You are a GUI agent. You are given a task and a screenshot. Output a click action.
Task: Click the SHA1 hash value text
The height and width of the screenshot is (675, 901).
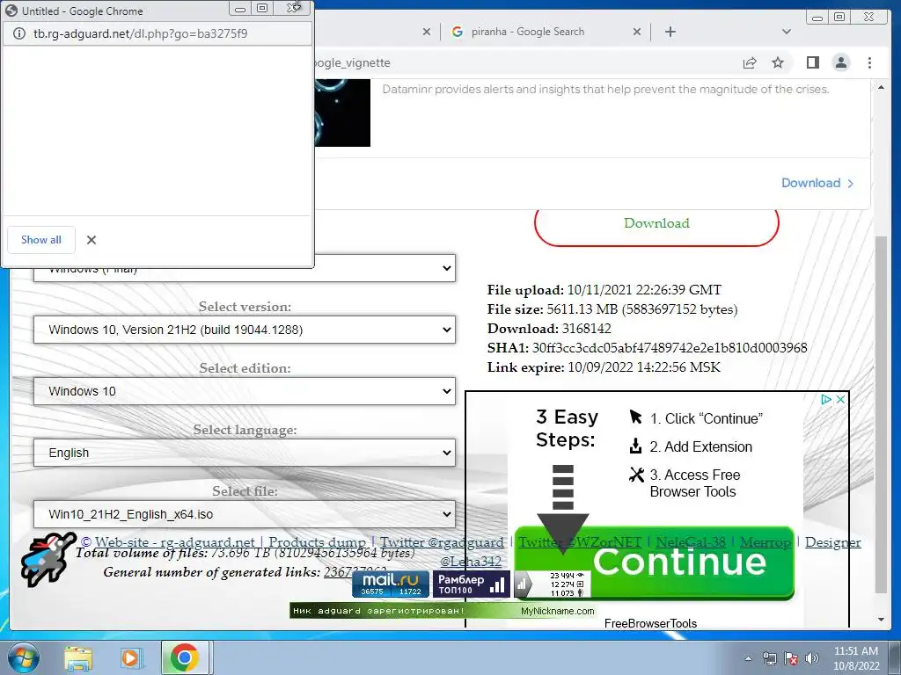(670, 348)
